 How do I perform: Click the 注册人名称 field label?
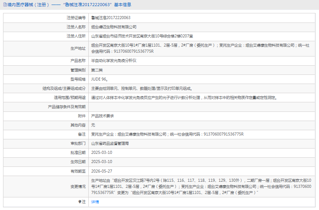76,27
